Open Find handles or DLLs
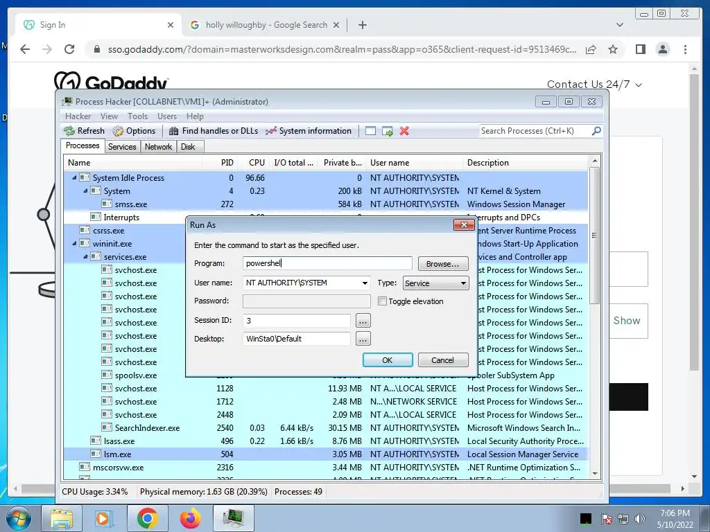This screenshot has width=710, height=532. coord(214,131)
